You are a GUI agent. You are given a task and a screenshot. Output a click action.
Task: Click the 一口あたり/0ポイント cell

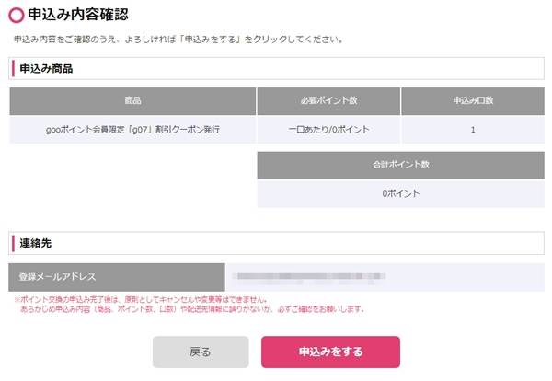point(328,130)
